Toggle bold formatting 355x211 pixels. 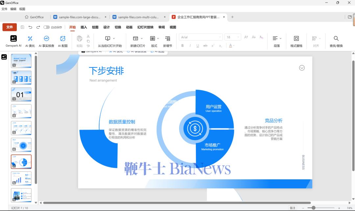[x=182, y=45]
